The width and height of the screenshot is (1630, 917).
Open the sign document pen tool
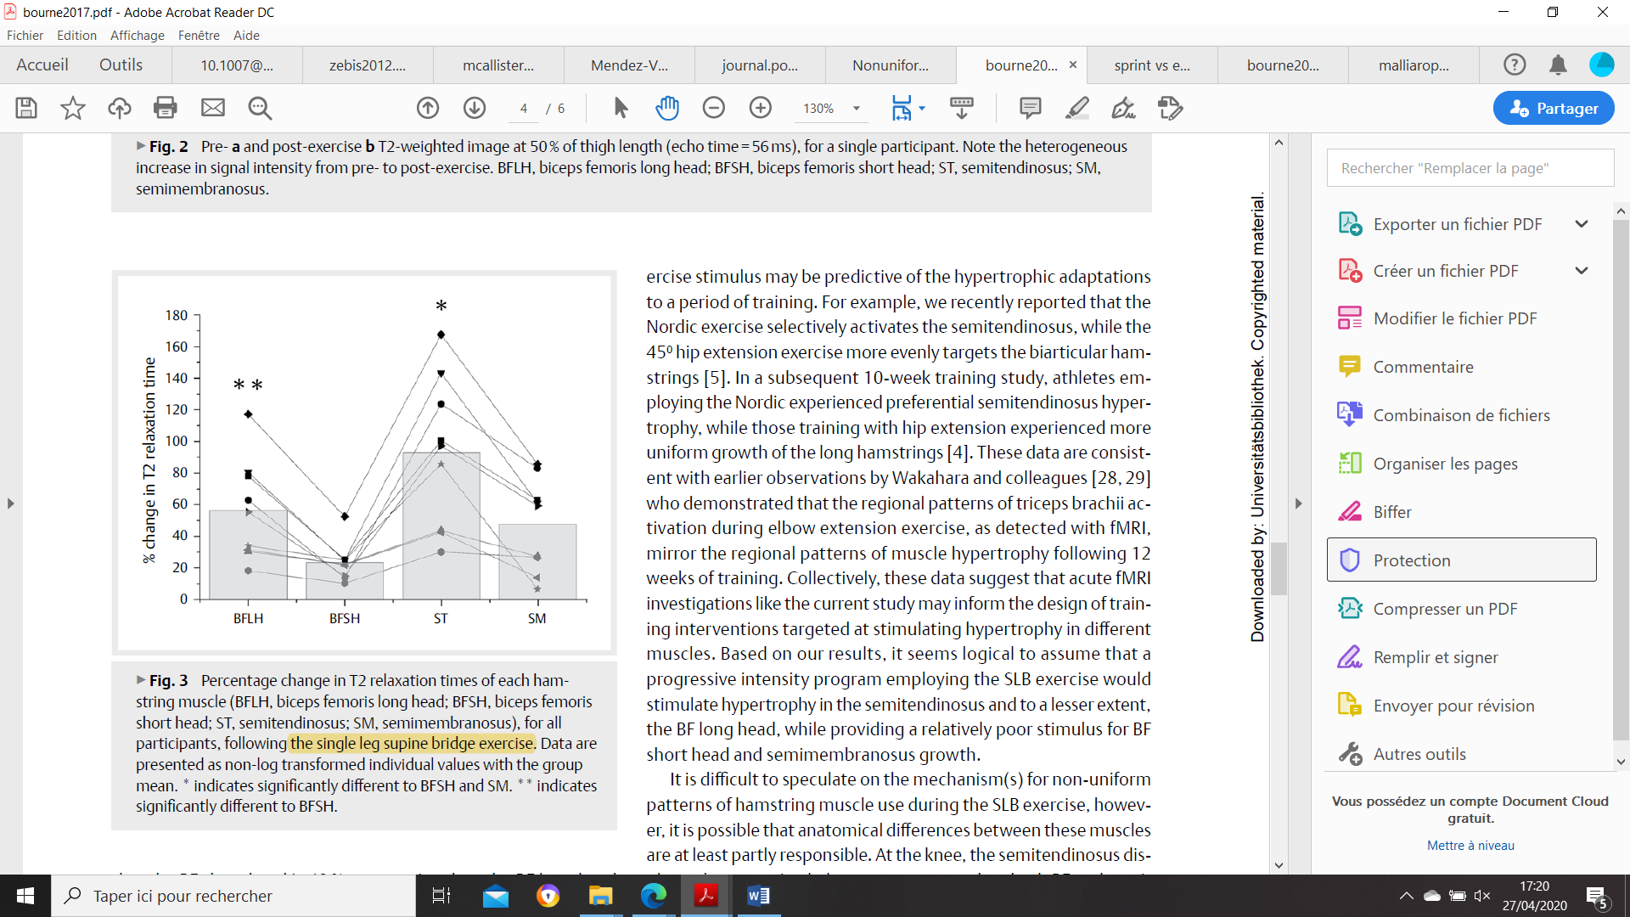coord(1124,108)
